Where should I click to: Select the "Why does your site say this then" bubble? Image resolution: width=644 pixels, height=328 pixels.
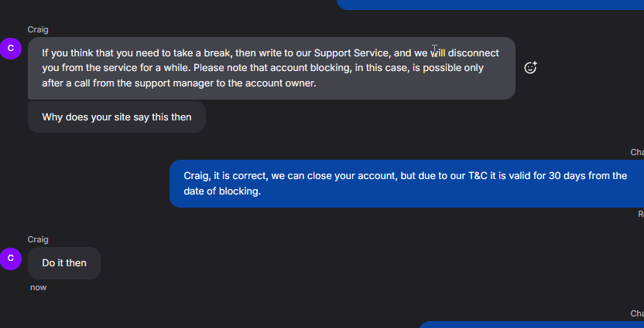click(116, 117)
